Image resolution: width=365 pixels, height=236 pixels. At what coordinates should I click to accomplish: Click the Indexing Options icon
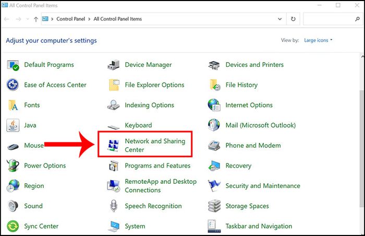(113, 105)
